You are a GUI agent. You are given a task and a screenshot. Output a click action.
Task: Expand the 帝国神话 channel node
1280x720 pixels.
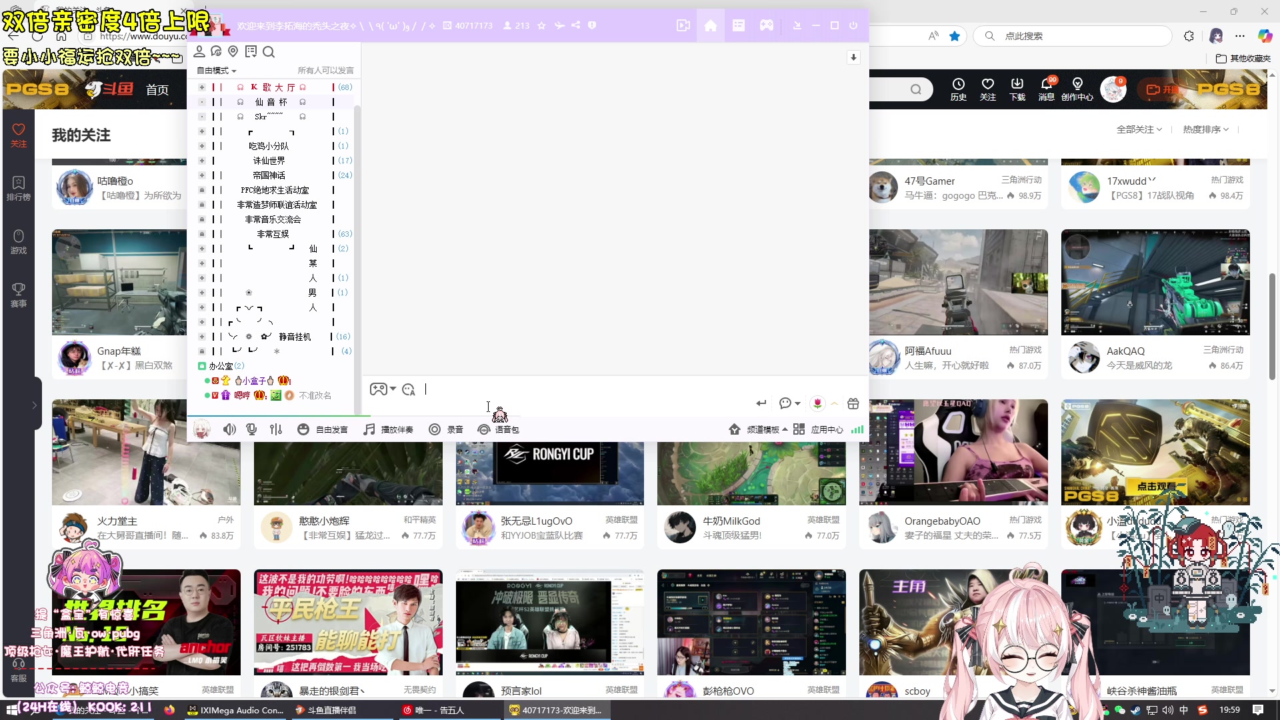coord(202,175)
